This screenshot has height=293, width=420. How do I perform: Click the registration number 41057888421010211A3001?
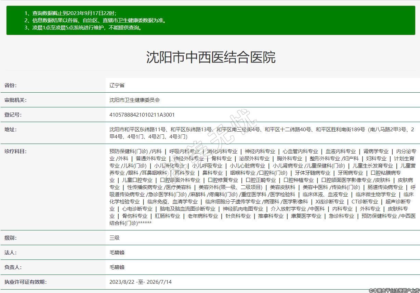[x=142, y=115]
